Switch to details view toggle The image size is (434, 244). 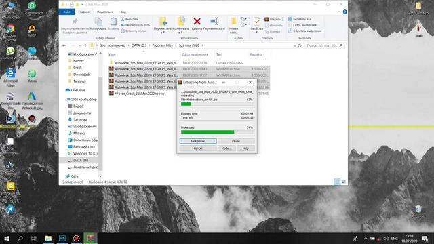(x=337, y=182)
